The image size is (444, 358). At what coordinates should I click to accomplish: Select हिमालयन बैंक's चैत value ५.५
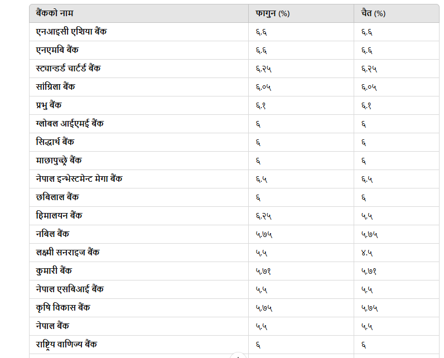pyautogui.click(x=367, y=216)
